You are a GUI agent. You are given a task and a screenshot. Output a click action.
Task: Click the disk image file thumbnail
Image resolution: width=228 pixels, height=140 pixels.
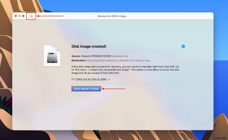pyautogui.click(x=52, y=55)
